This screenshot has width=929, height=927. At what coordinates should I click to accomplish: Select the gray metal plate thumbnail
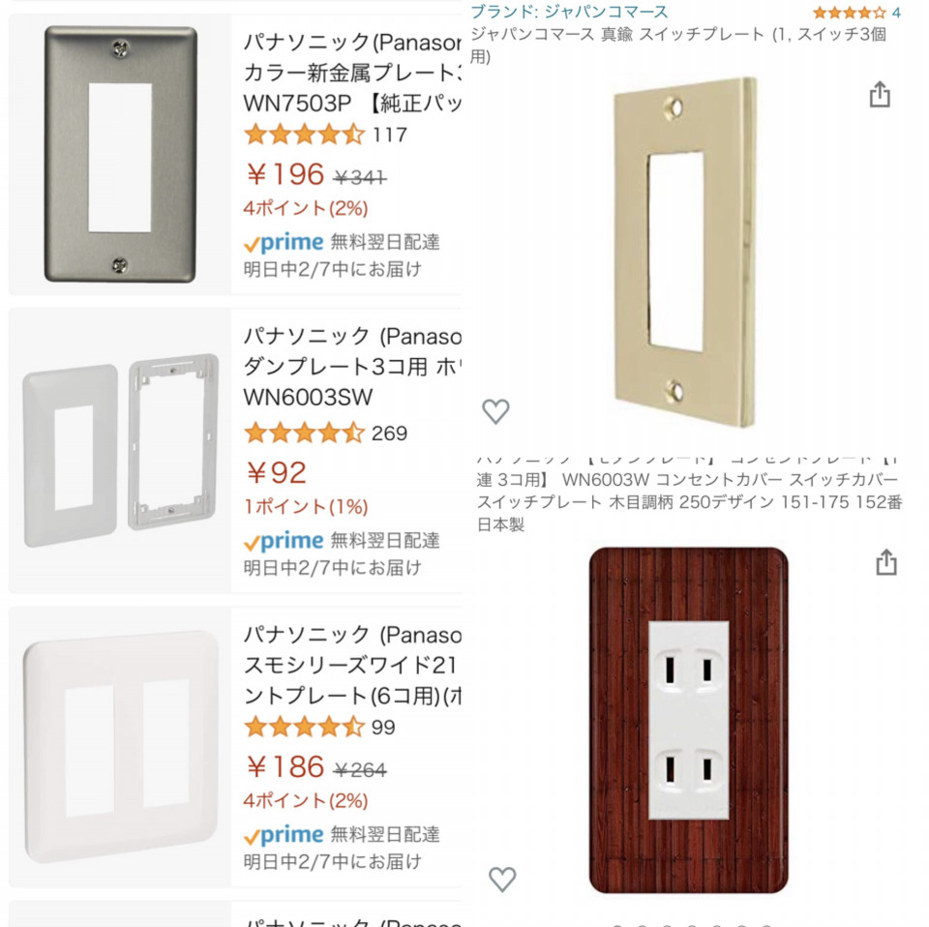click(x=120, y=154)
